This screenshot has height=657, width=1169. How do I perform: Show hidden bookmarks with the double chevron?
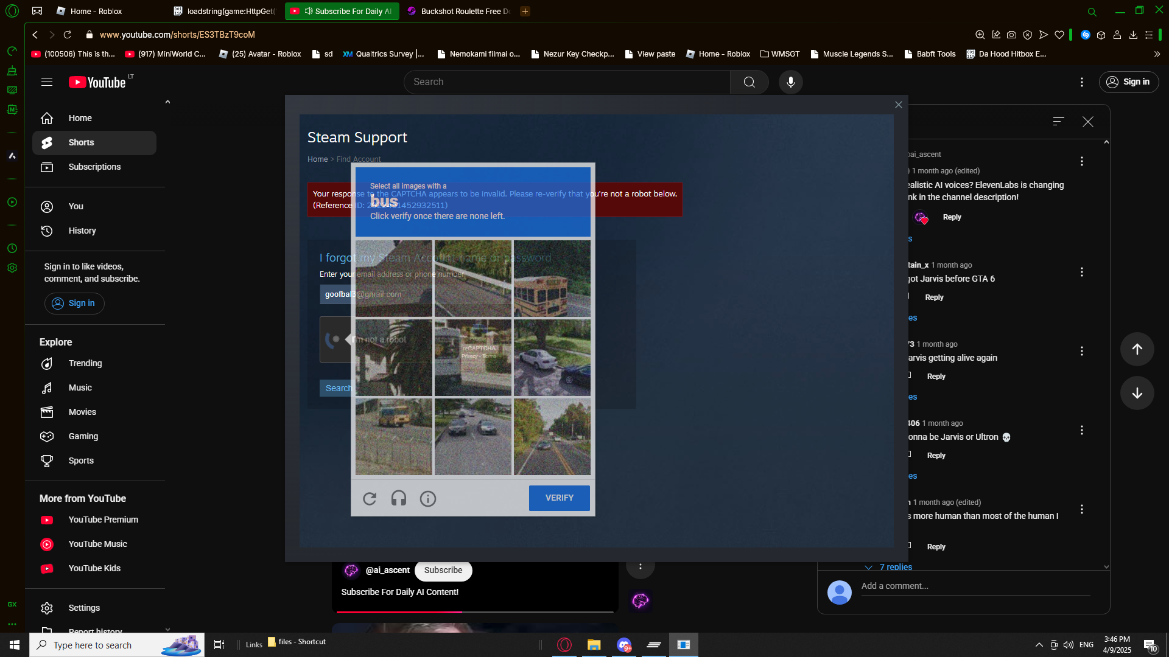[x=1157, y=54]
